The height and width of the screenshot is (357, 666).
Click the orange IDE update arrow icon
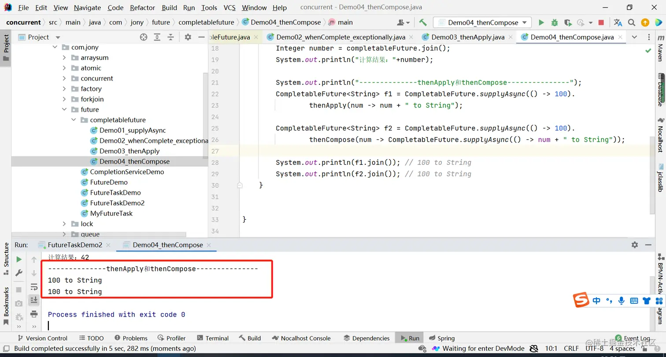[x=645, y=22]
